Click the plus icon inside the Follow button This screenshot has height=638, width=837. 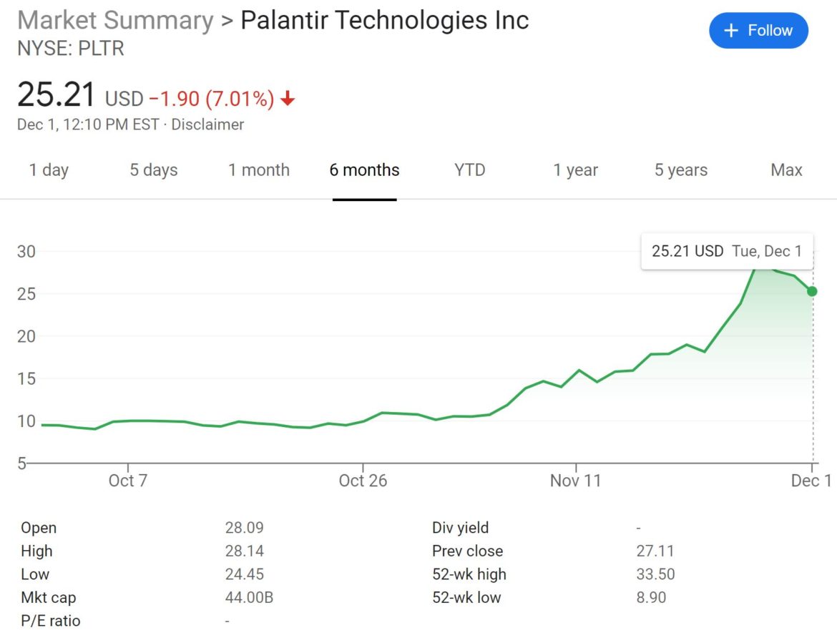pyautogui.click(x=730, y=30)
